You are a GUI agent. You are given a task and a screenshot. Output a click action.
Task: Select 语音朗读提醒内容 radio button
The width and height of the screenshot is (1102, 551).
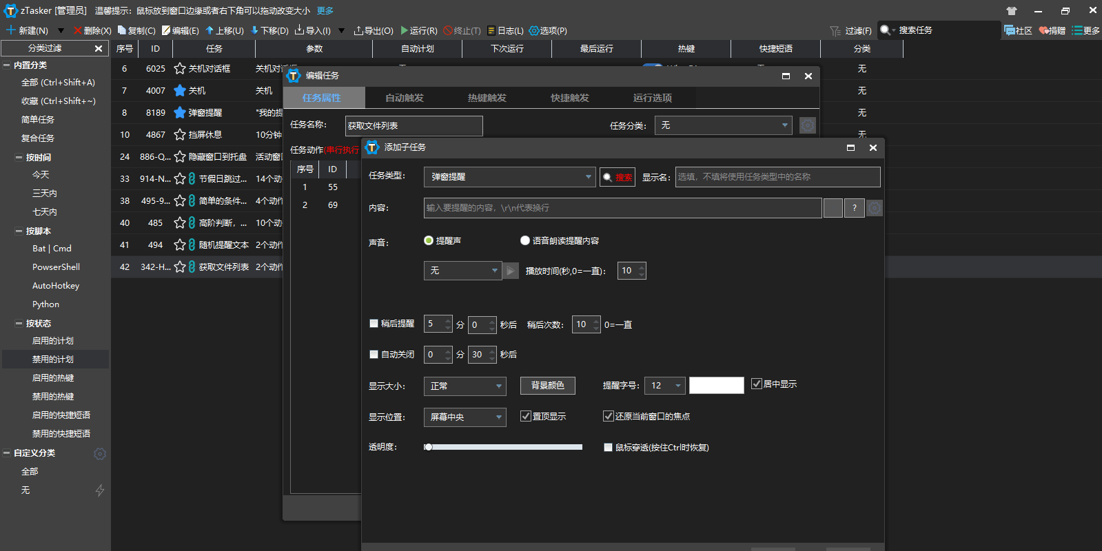pos(525,240)
